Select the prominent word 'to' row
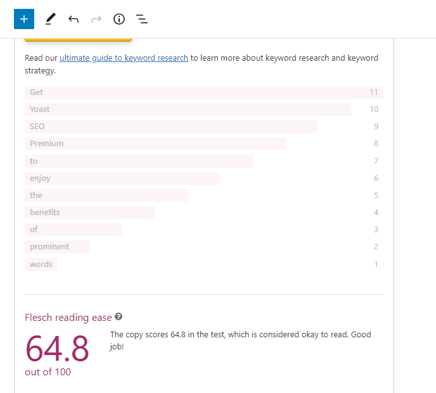Screen dimensions: 436x393 click(204, 161)
